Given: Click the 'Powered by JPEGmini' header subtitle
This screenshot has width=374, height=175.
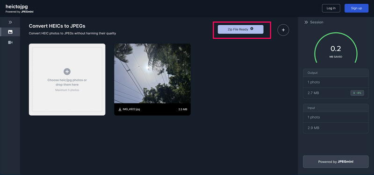Looking at the screenshot, I should [19, 12].
